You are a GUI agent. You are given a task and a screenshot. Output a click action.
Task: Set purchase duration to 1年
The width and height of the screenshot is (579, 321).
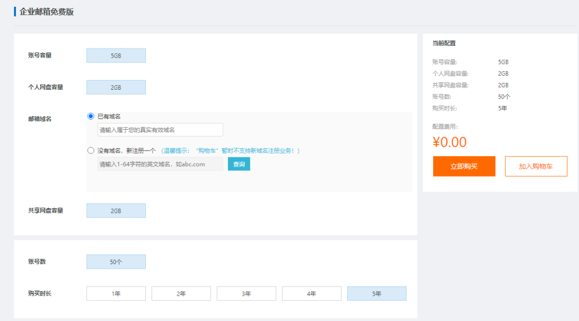116,294
